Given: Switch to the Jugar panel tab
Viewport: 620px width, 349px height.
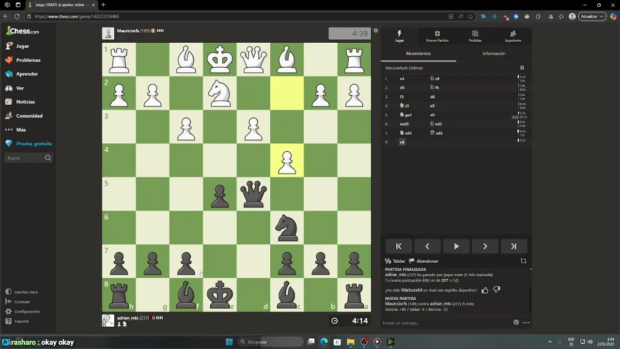Looking at the screenshot, I should [x=399, y=36].
